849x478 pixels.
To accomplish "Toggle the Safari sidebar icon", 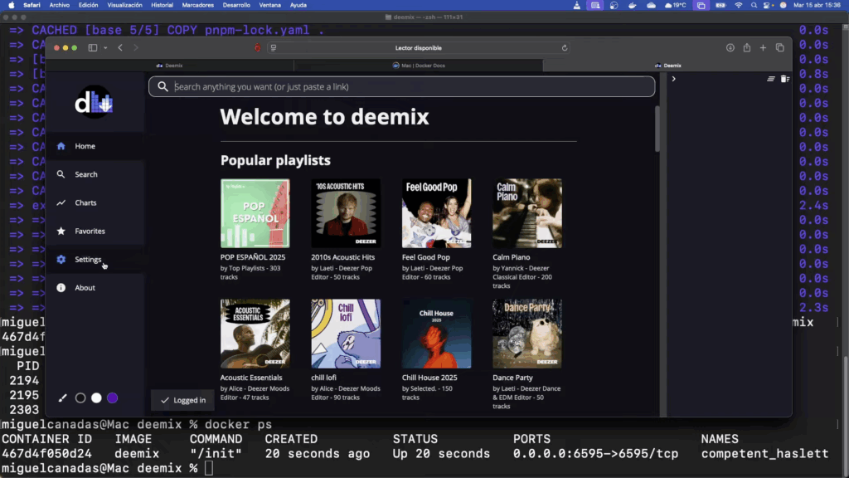I will 93,47.
